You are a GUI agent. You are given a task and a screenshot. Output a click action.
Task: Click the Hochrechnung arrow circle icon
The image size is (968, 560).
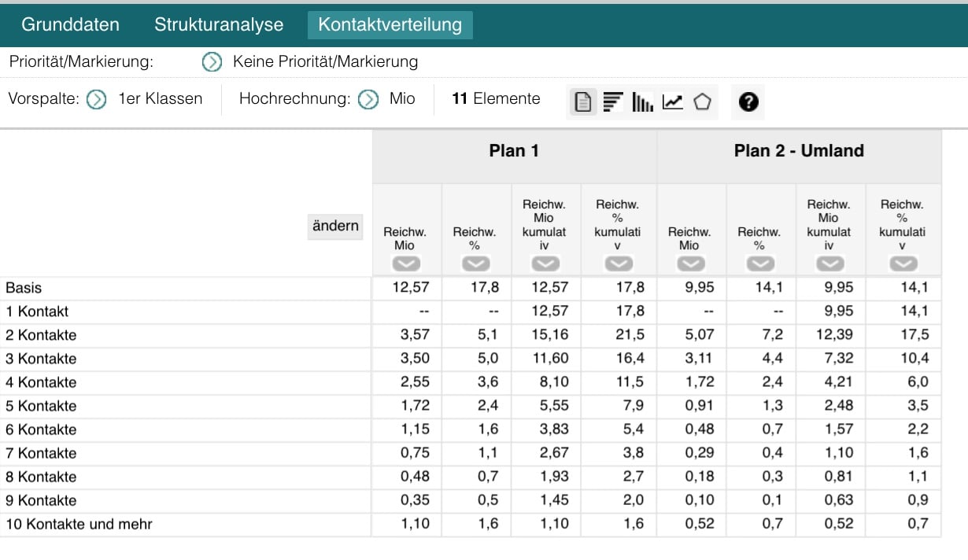click(x=368, y=99)
